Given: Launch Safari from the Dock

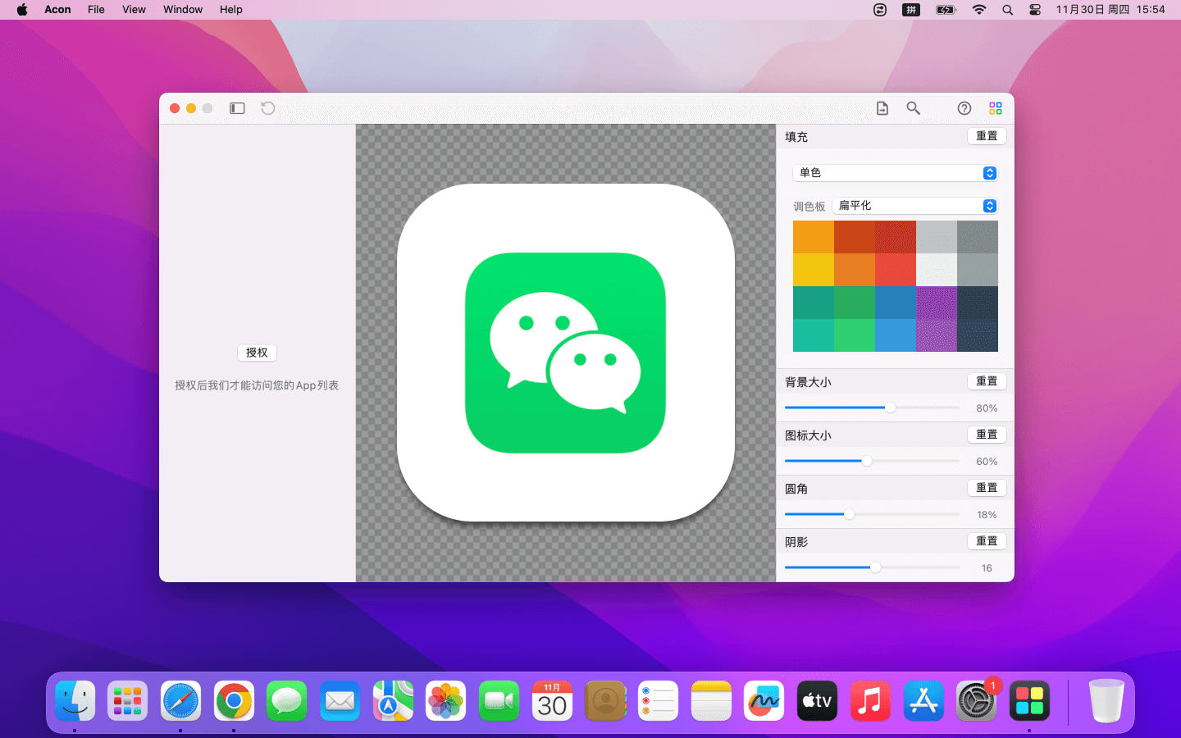Looking at the screenshot, I should pos(180,701).
